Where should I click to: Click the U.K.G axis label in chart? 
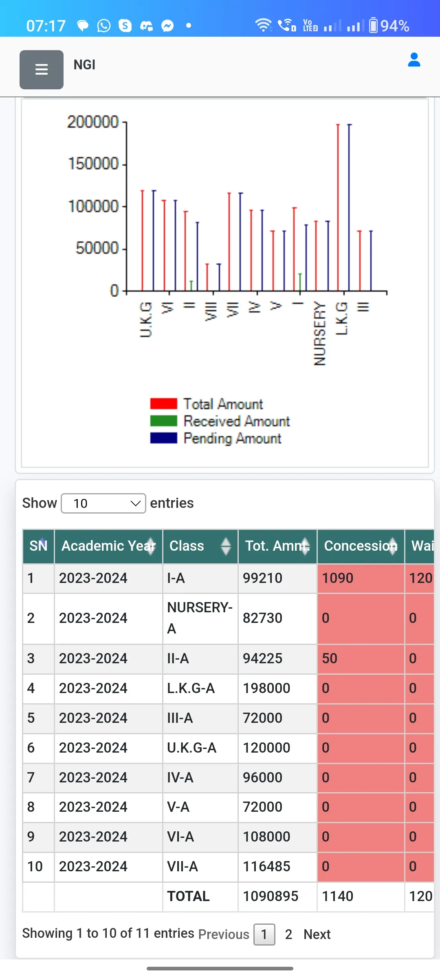(x=146, y=320)
